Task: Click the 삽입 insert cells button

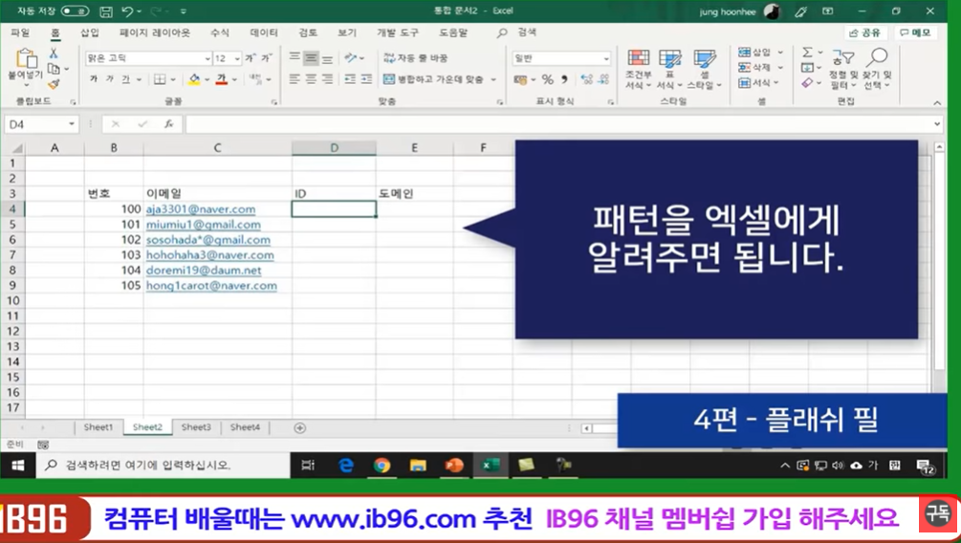Action: pyautogui.click(x=755, y=52)
